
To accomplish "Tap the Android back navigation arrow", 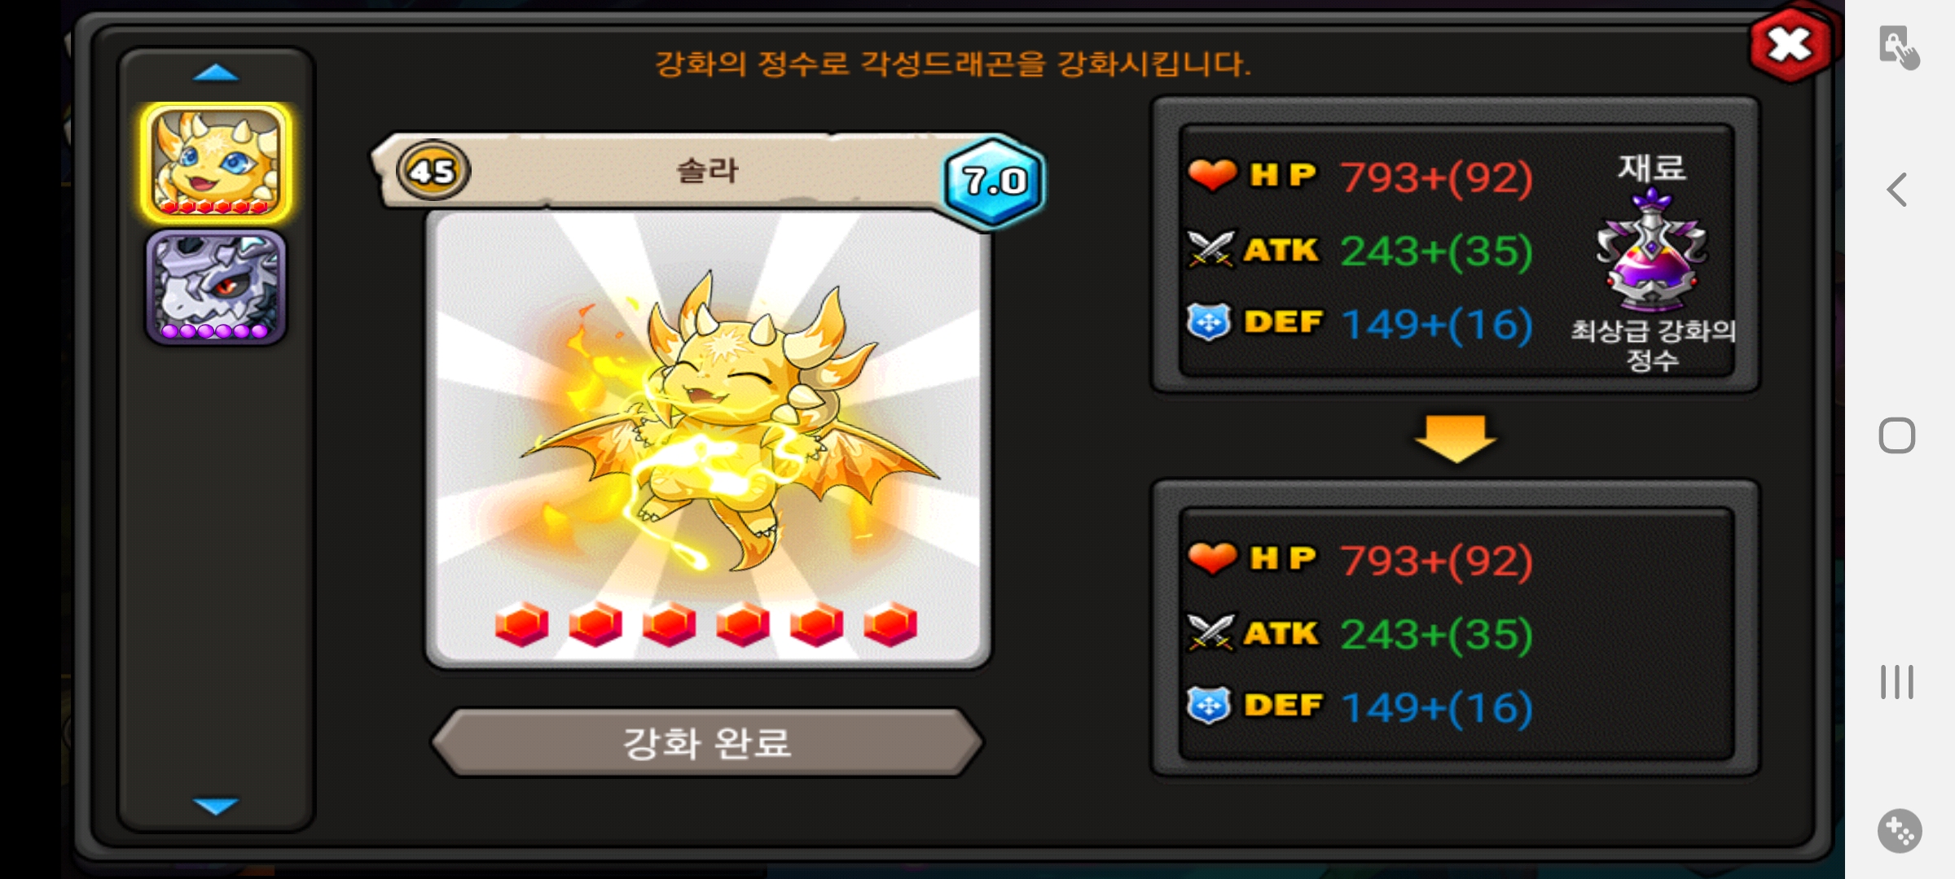I will click(1897, 190).
